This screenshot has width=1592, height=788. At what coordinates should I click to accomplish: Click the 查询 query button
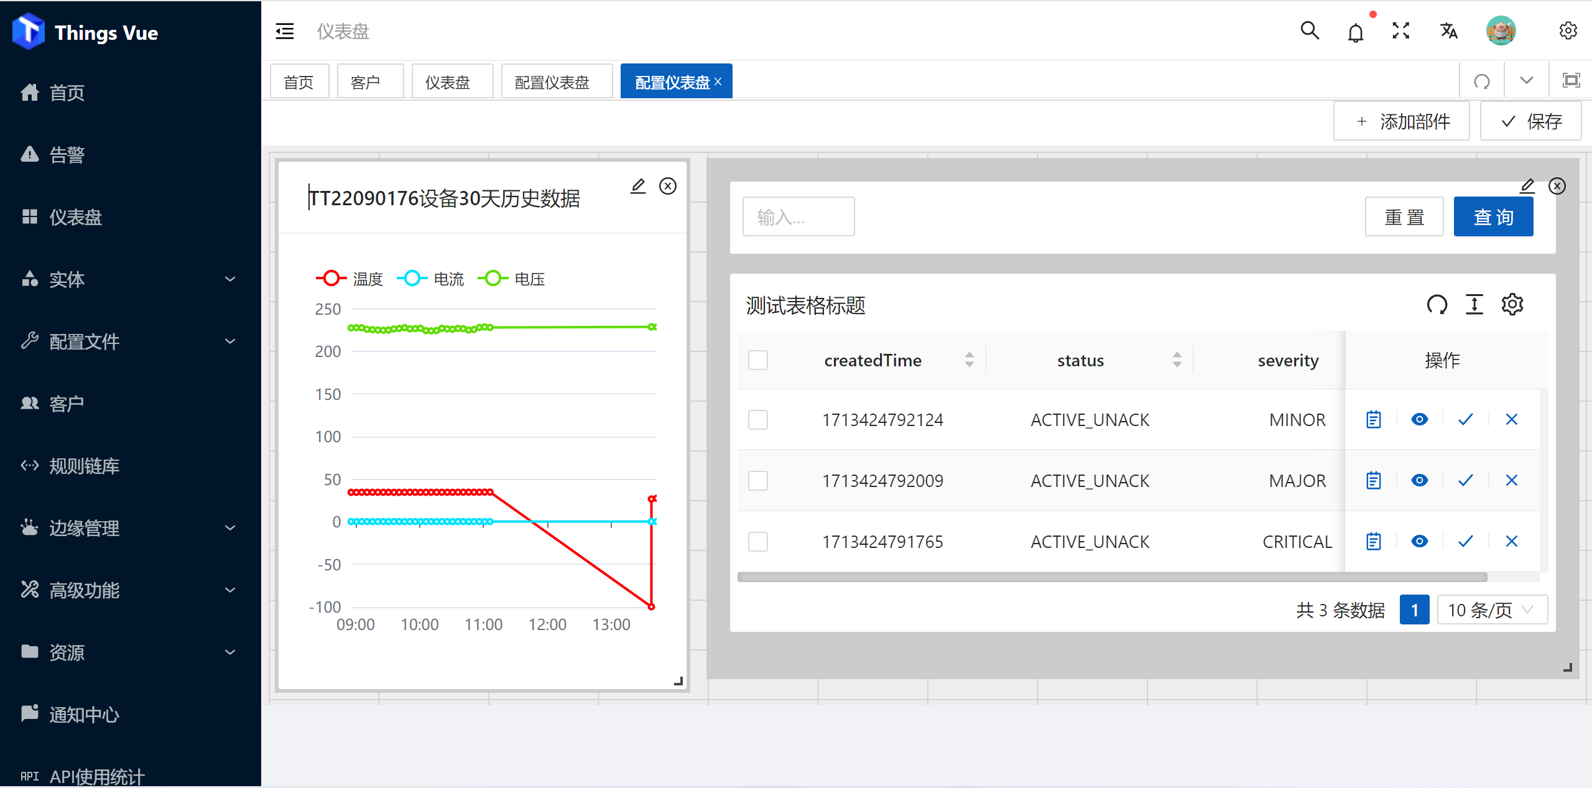click(x=1493, y=216)
